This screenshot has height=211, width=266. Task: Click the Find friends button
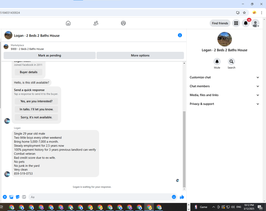click(x=220, y=23)
